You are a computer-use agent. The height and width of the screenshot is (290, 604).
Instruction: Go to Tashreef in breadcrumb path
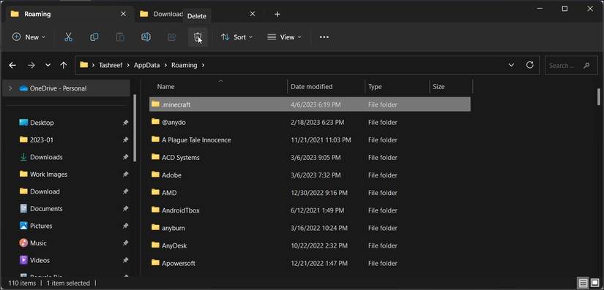[111, 65]
